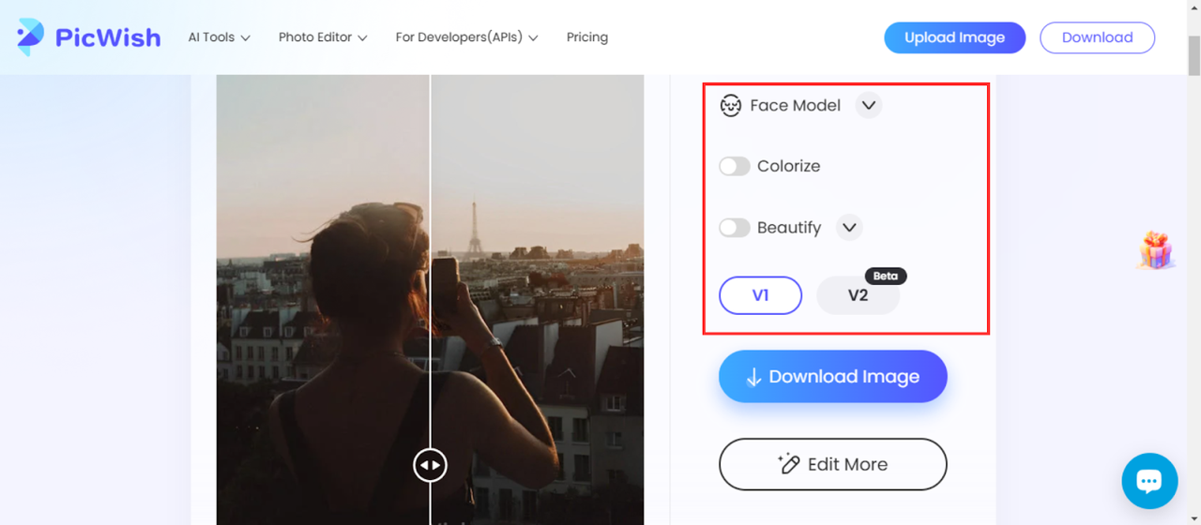This screenshot has width=1201, height=525.
Task: Switch to the V2 Beta version
Action: (858, 295)
